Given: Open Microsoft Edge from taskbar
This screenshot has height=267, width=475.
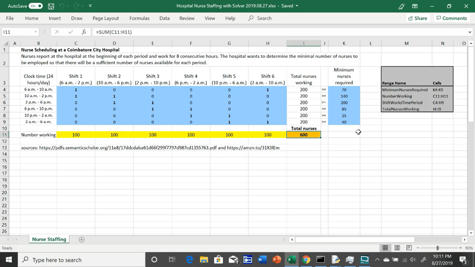Looking at the screenshot, I should click(x=190, y=260).
